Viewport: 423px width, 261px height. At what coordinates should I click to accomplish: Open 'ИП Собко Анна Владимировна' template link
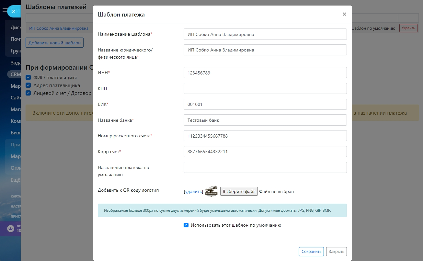coord(59,28)
